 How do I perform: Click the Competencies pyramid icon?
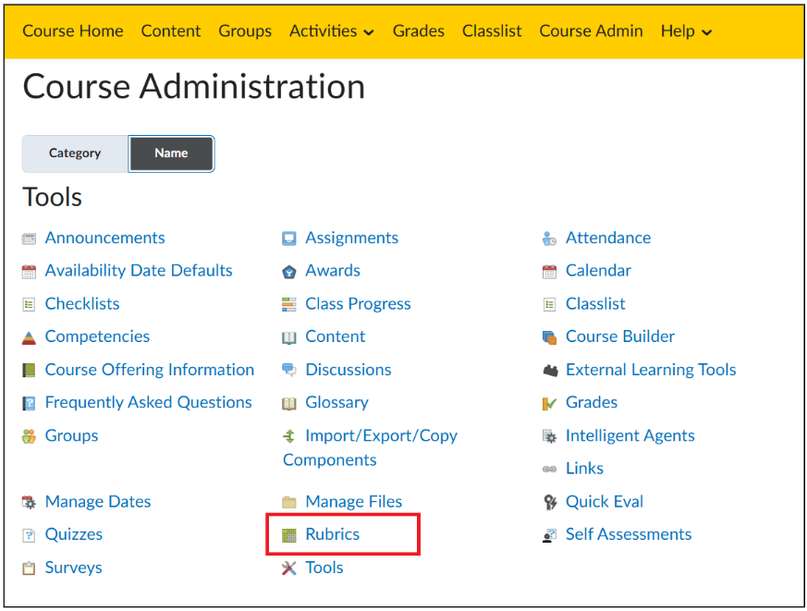[29, 337]
